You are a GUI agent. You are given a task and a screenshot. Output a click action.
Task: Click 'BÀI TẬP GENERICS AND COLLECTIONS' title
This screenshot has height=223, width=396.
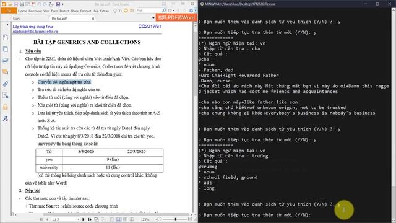(87, 42)
